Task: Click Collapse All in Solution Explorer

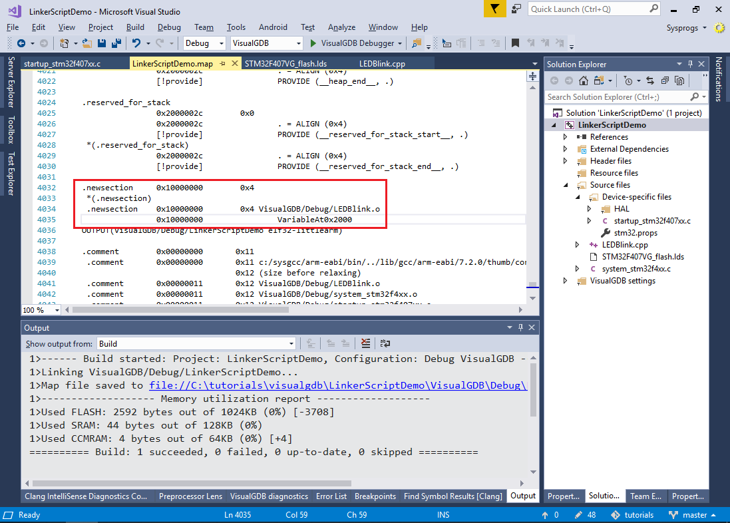Action: 664,81
